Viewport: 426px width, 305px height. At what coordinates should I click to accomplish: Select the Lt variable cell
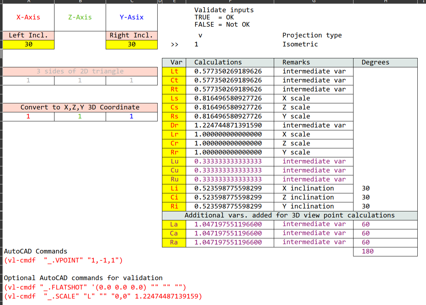tap(174, 72)
